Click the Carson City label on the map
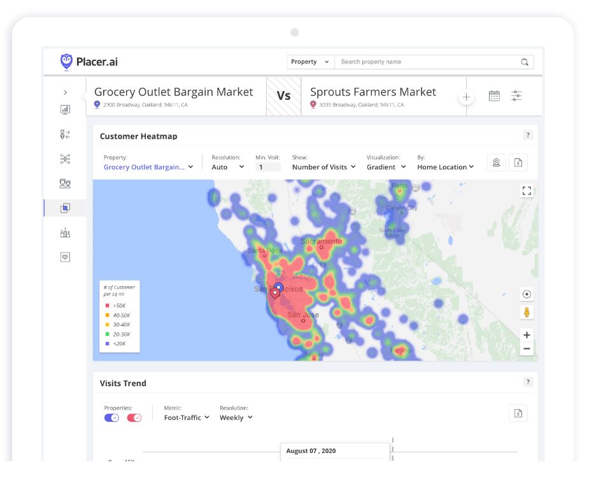Image resolution: width=601 pixels, height=481 pixels. (401, 208)
